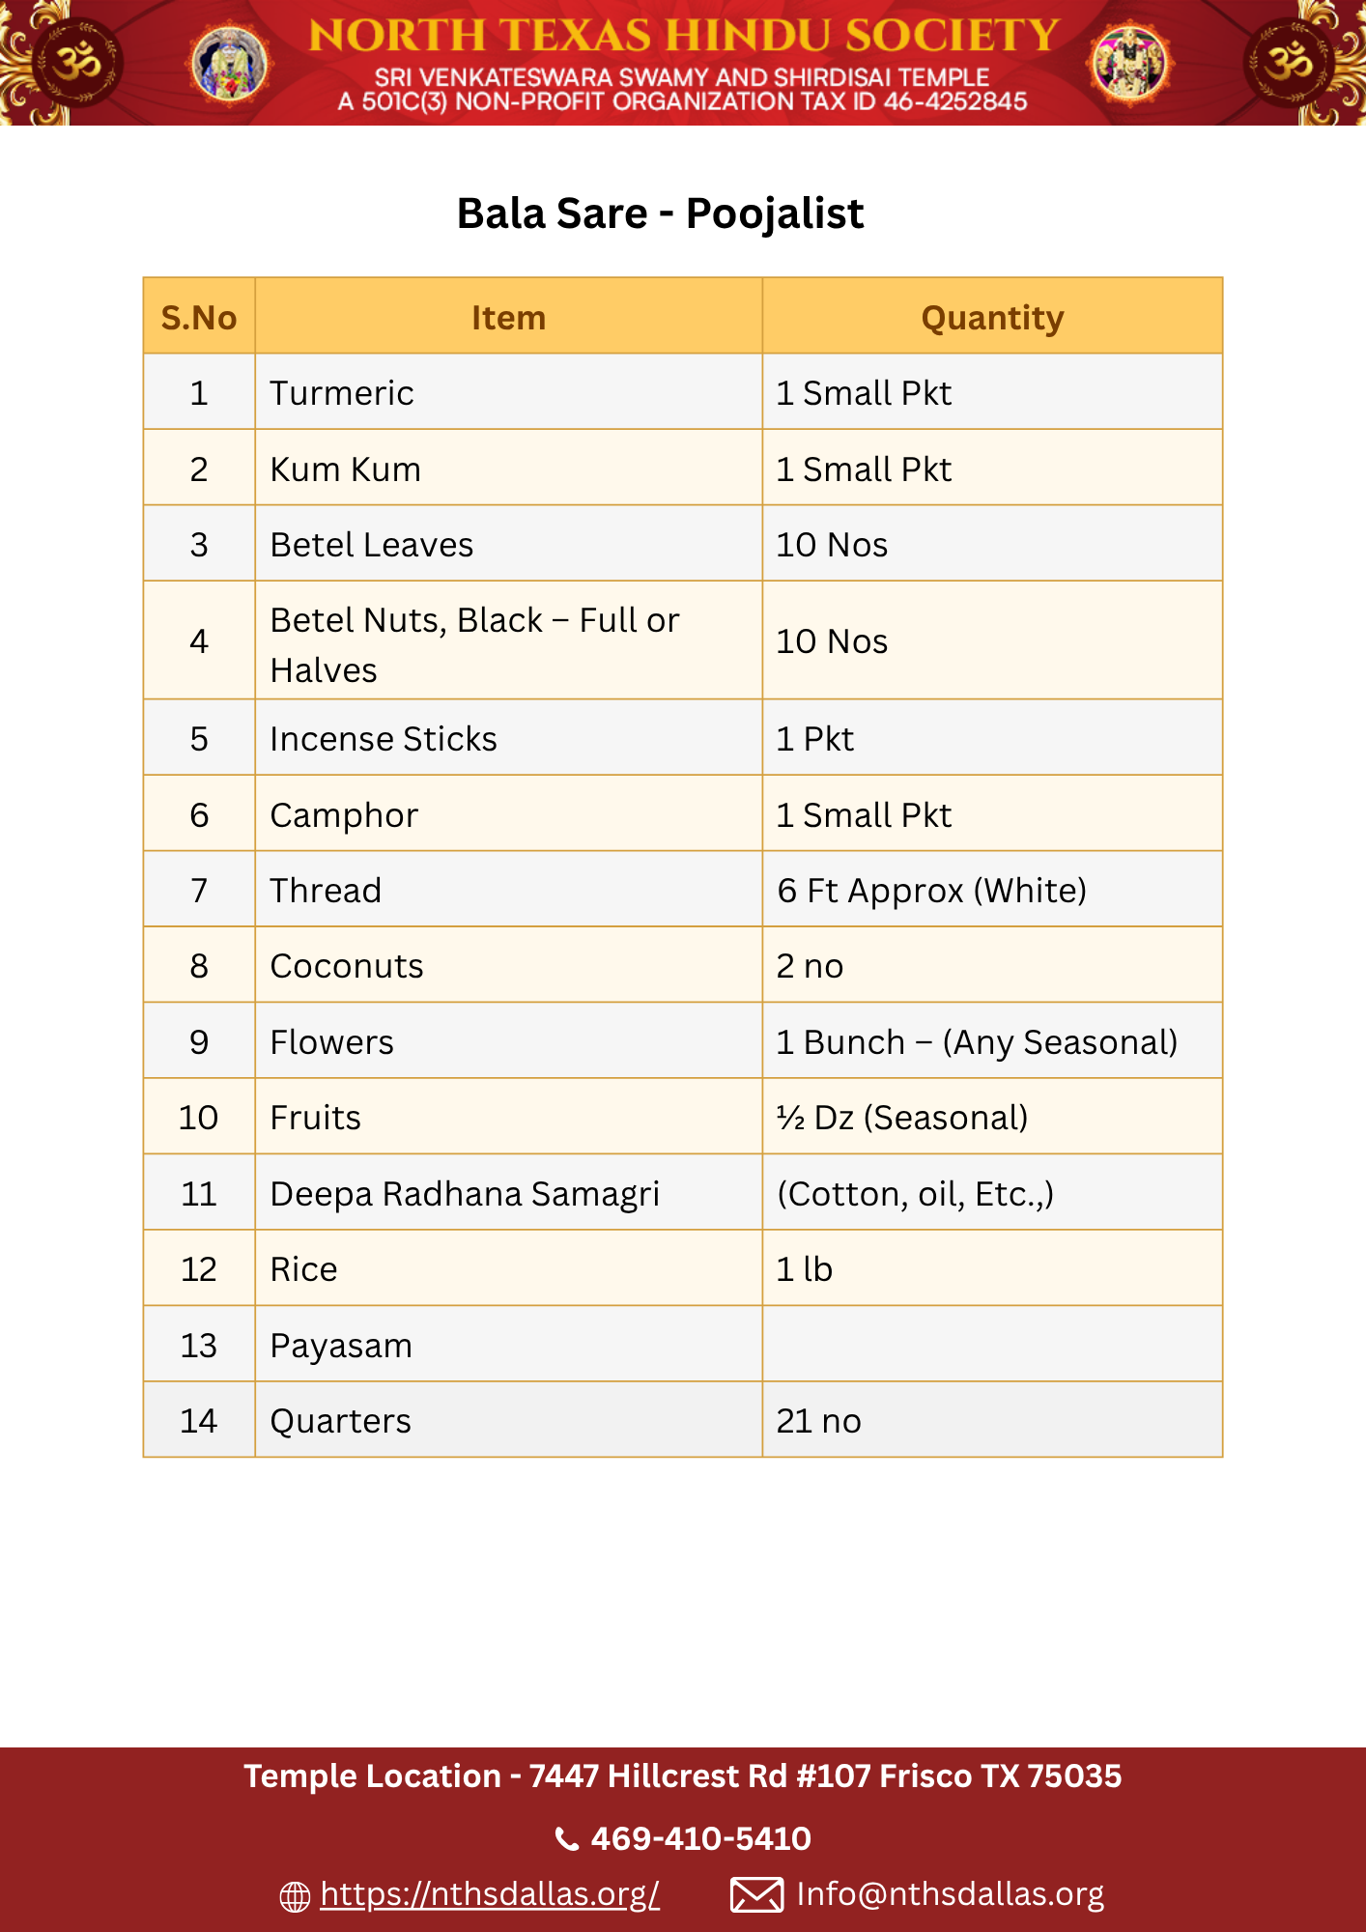This screenshot has height=1932, width=1366.
Task: Click the Info@nthsdallas.org email address
Action: coord(950,1893)
